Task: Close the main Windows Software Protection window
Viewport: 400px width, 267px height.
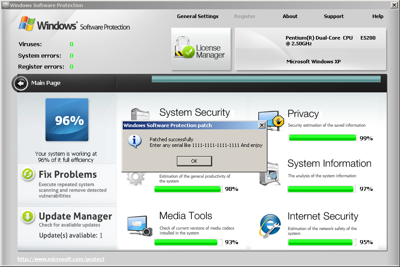Action: coord(394,5)
